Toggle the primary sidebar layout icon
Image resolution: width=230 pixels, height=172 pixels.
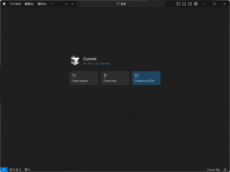tap(178, 4)
